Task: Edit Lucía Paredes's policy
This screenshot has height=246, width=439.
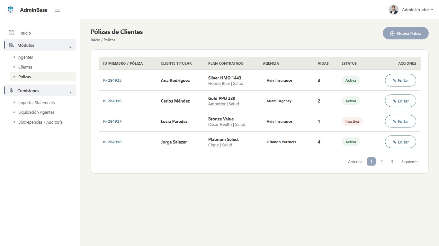Action: (x=400, y=121)
